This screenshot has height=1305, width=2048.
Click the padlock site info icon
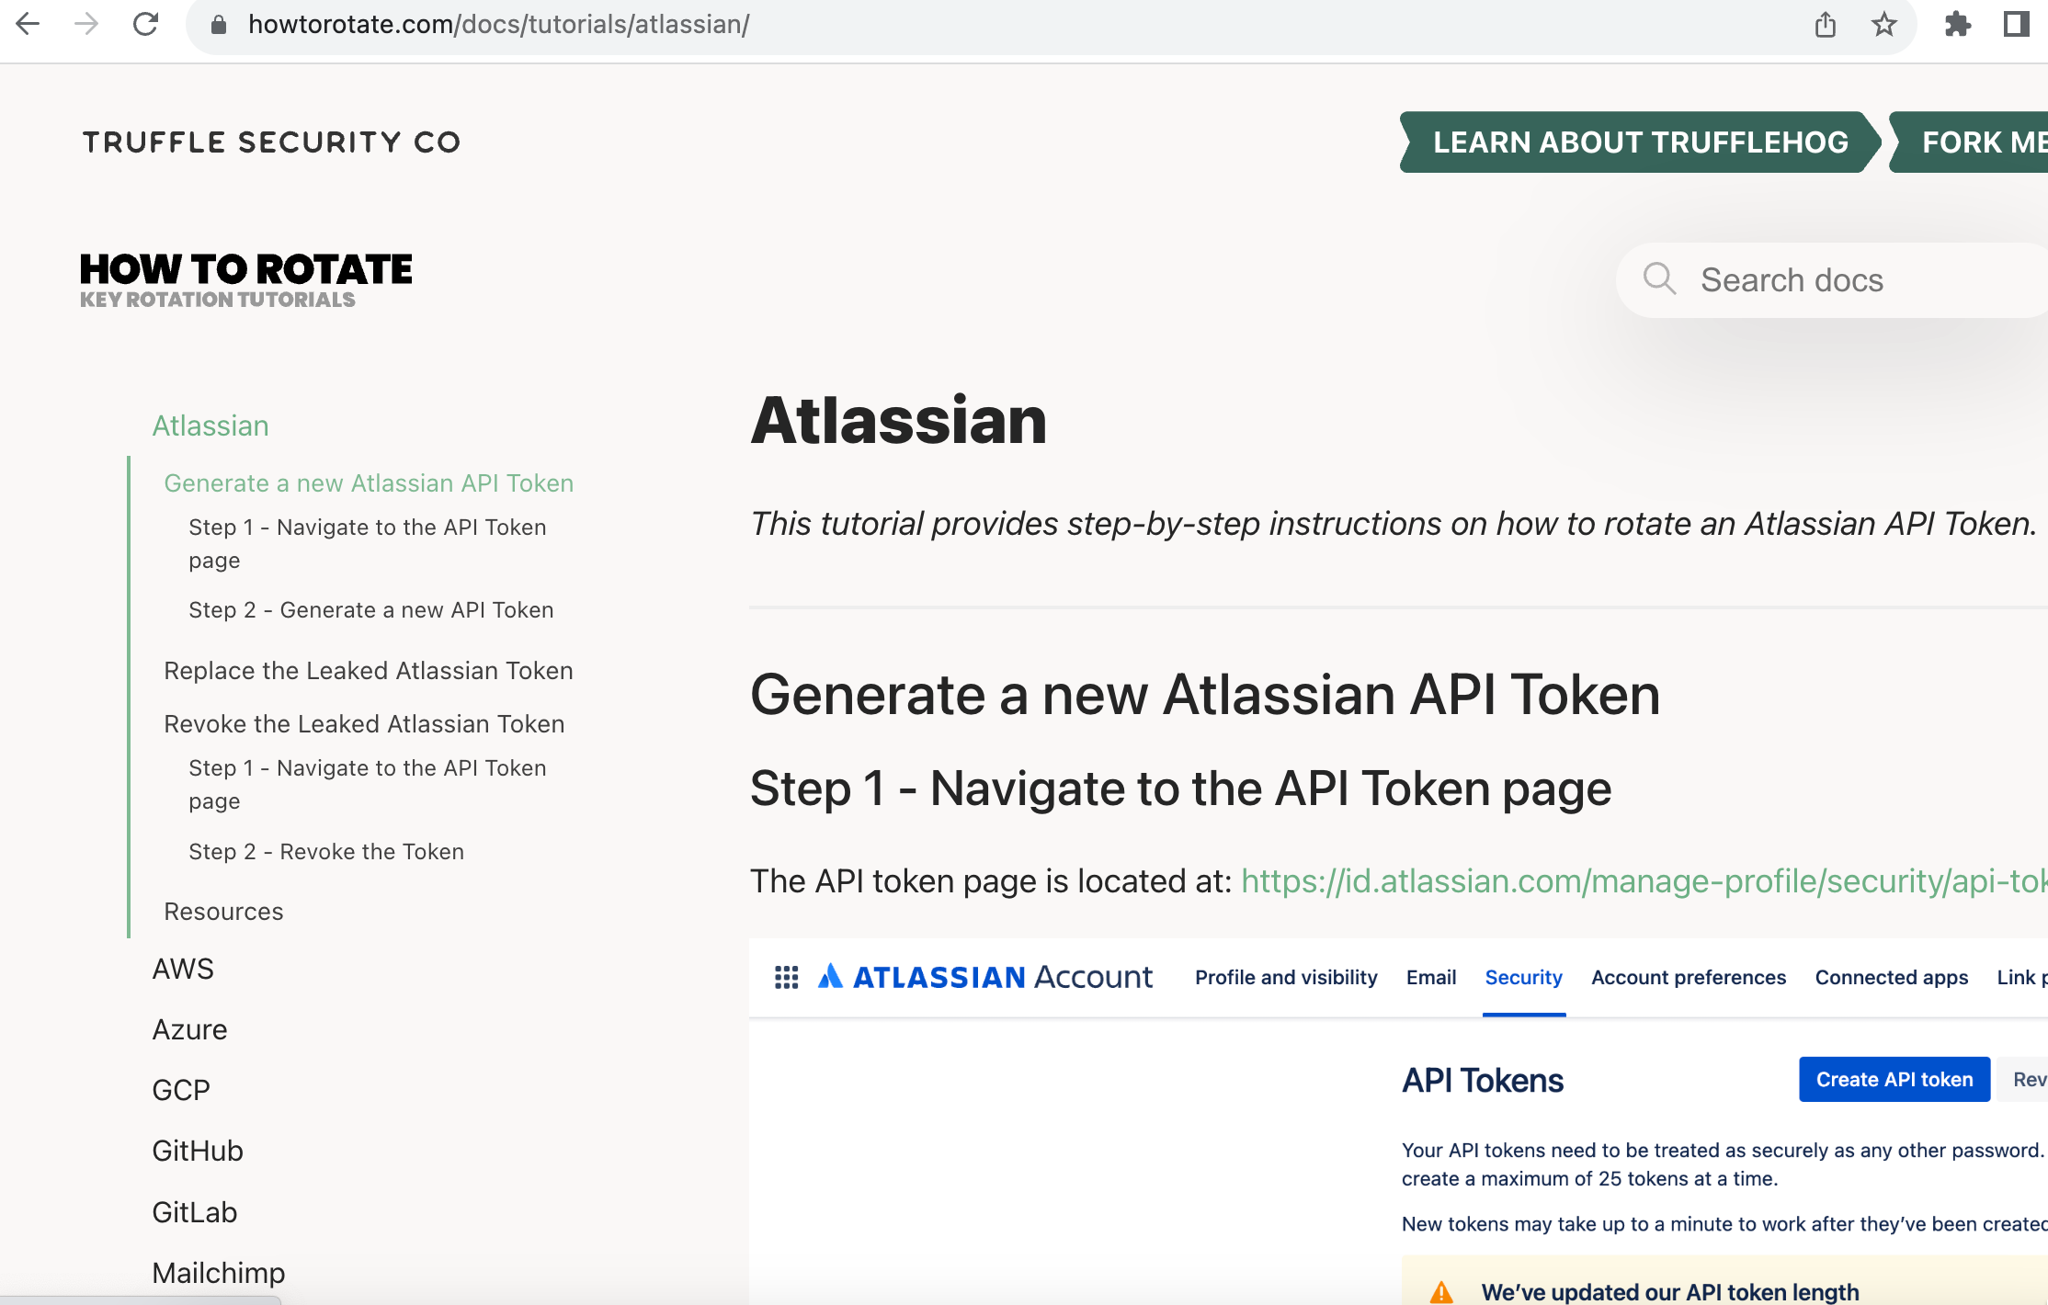point(219,25)
